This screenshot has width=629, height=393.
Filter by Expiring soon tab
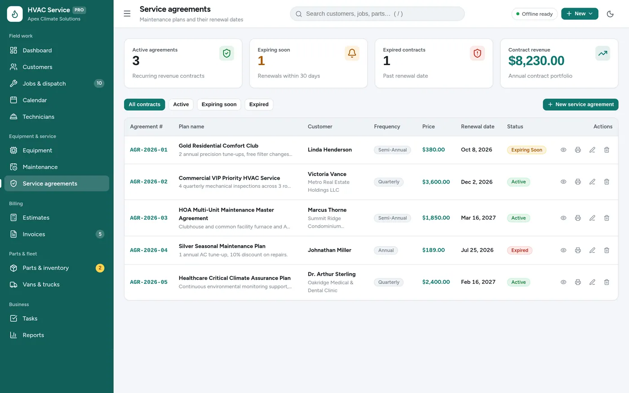219,105
